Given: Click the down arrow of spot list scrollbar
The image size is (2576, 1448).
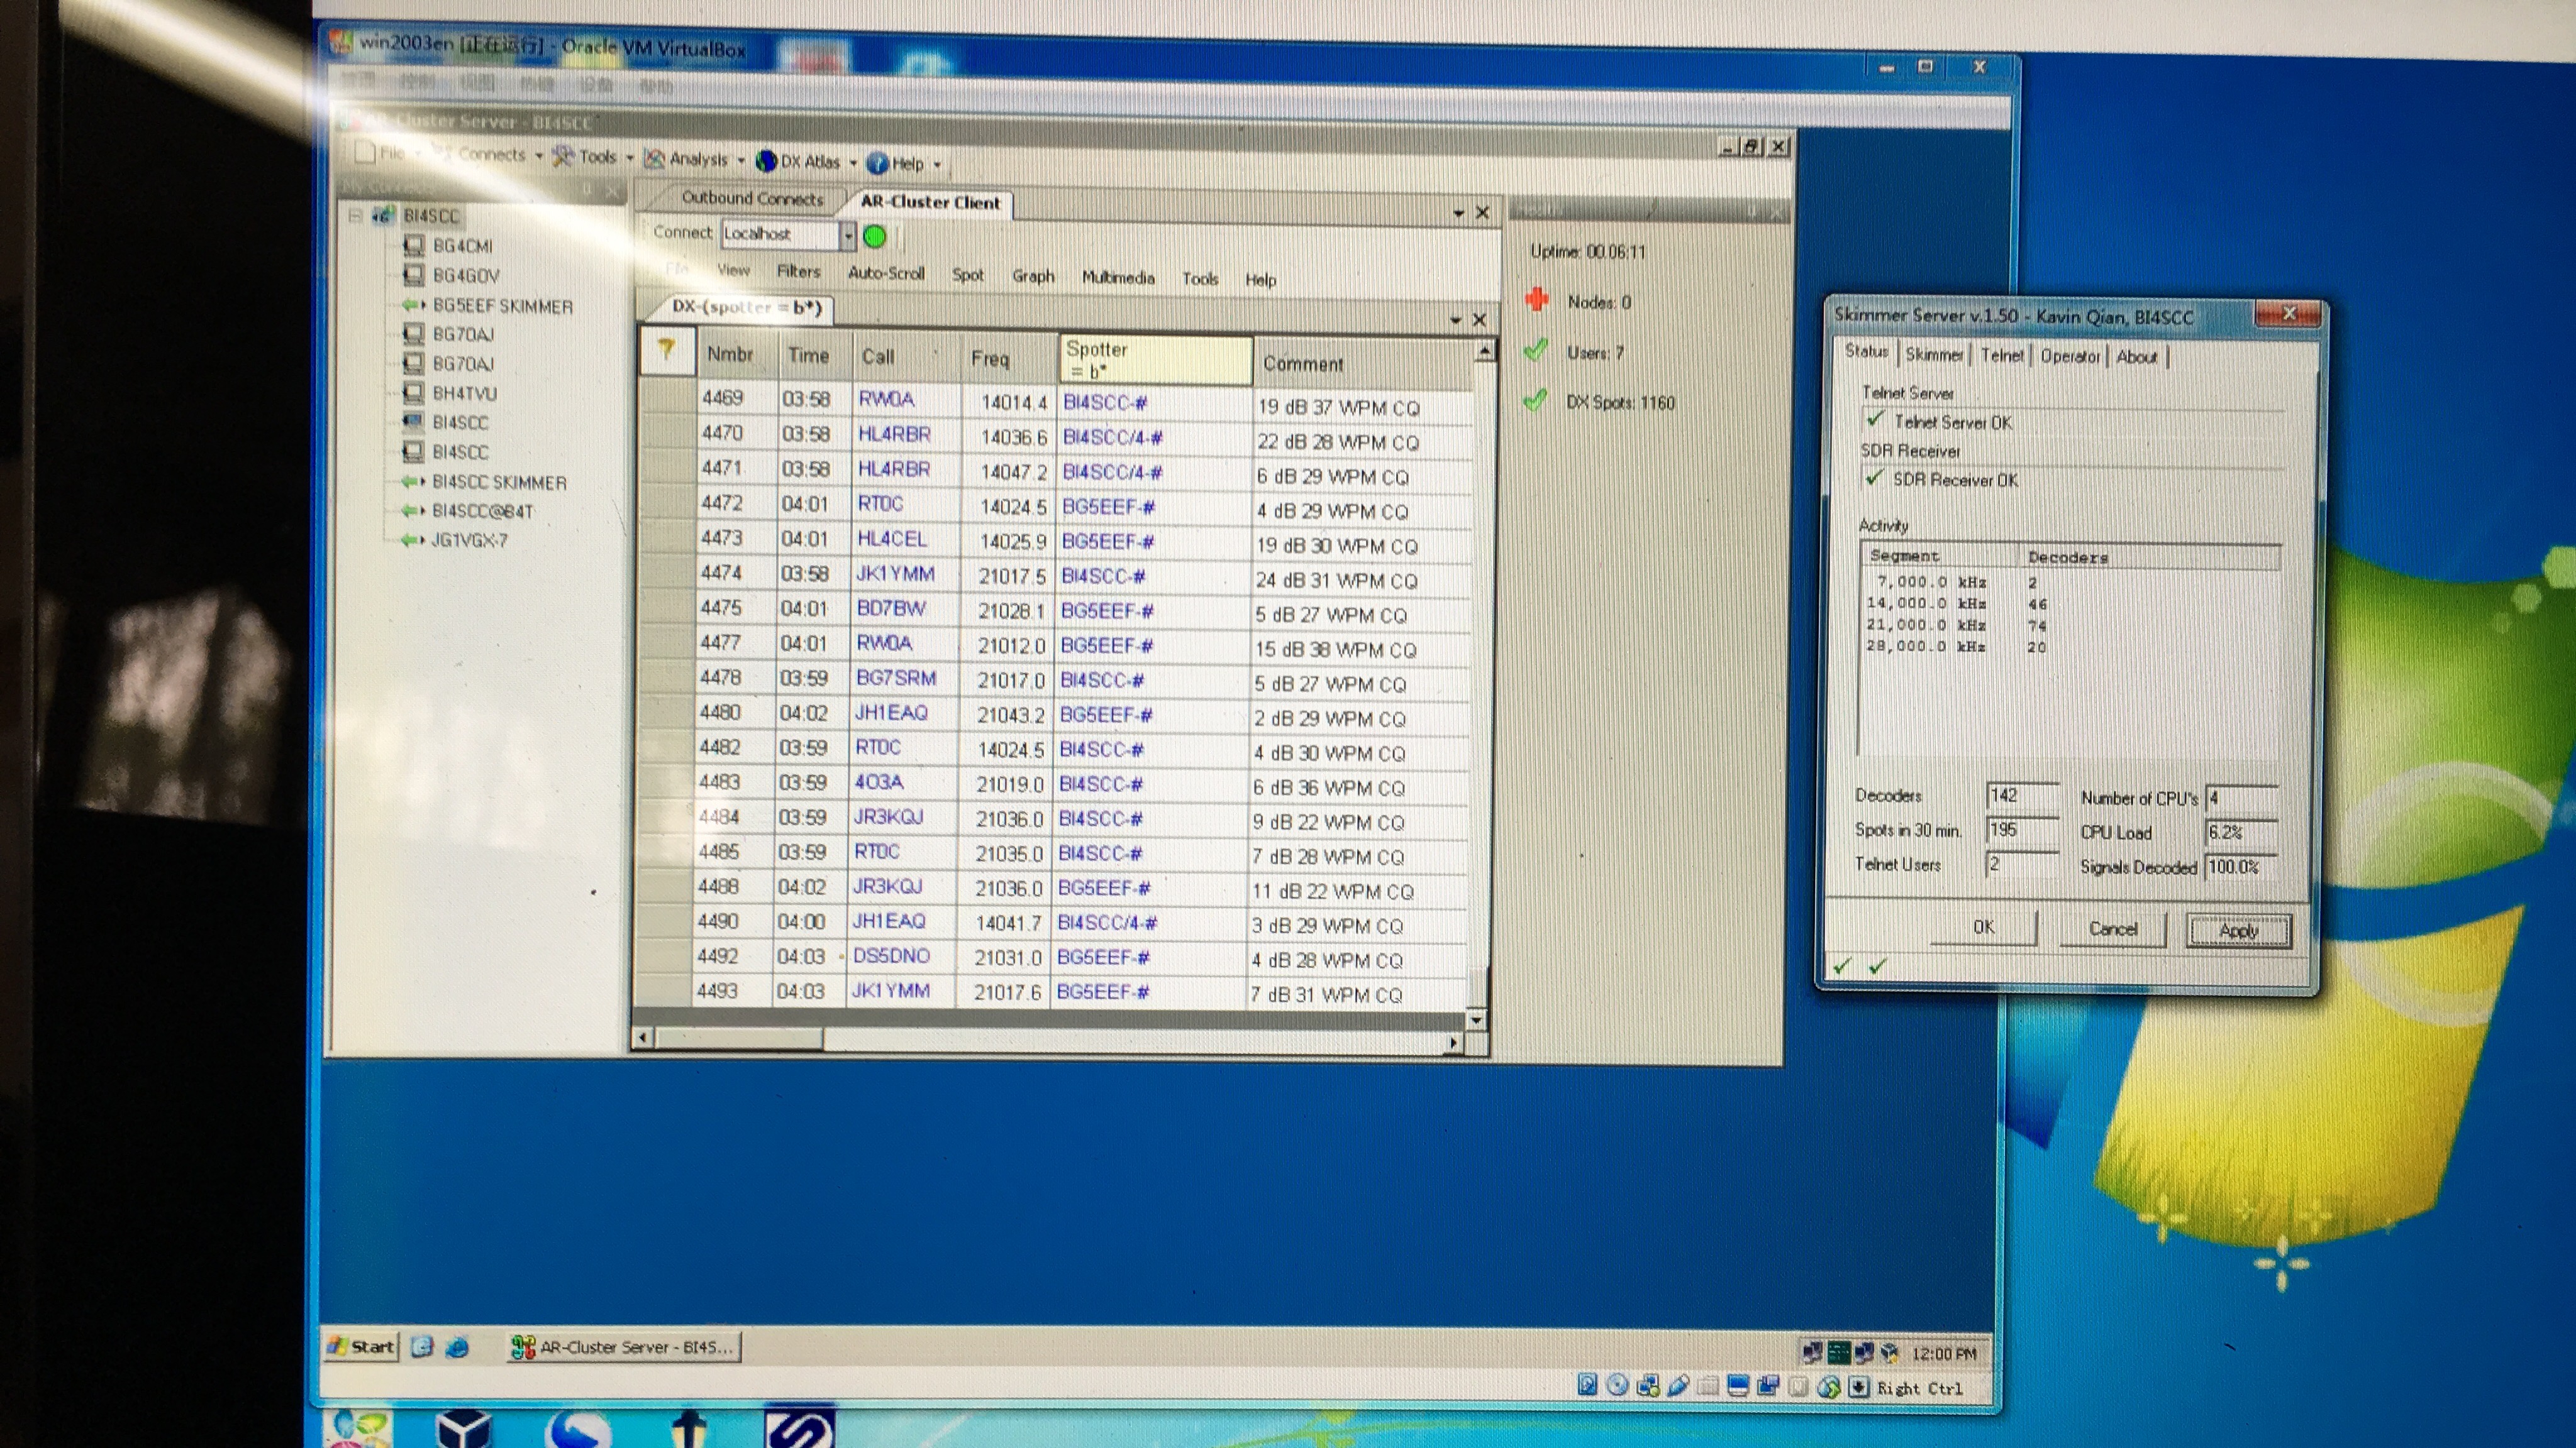Looking at the screenshot, I should pyautogui.click(x=1476, y=1020).
